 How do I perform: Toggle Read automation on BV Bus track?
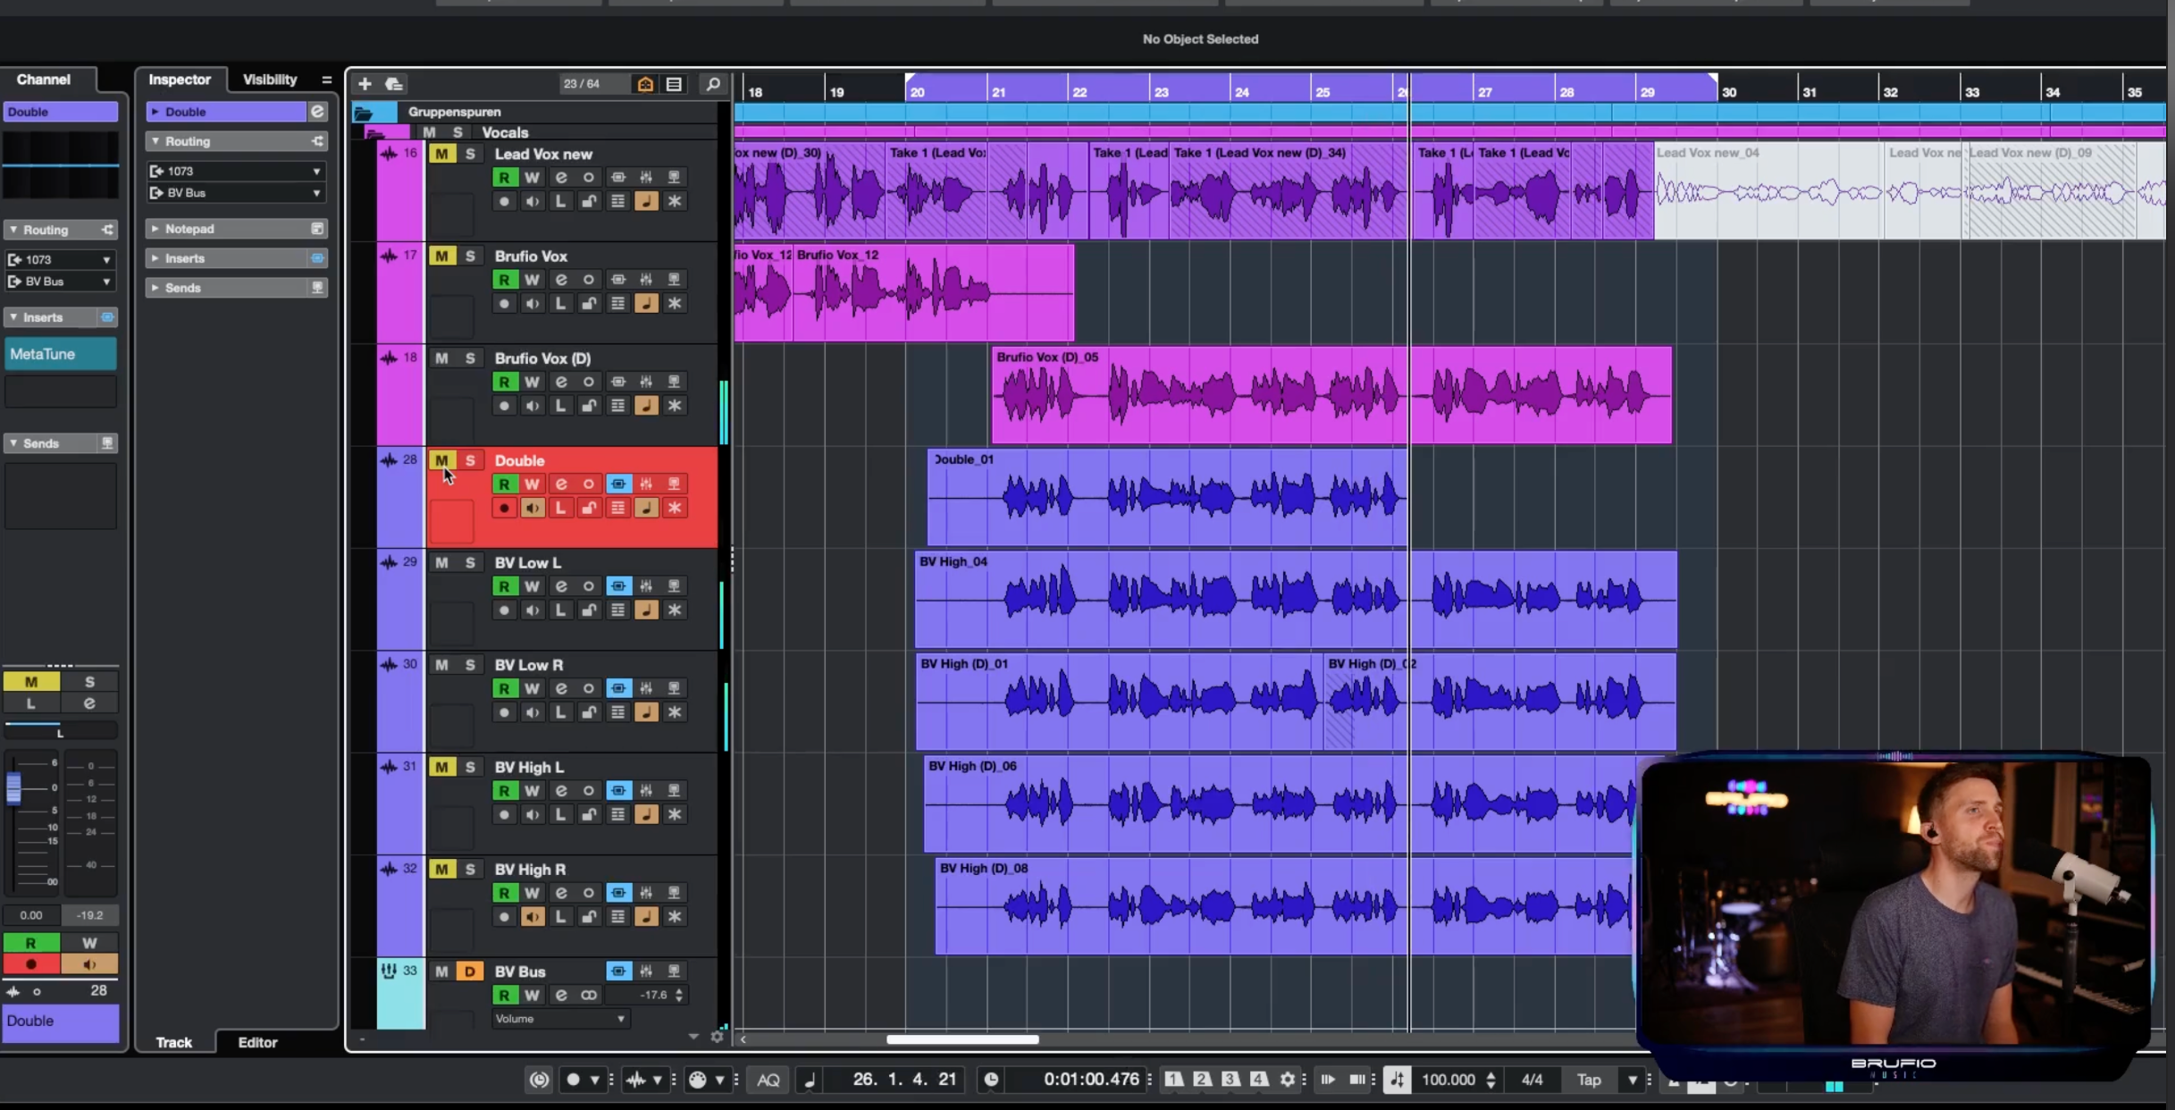click(x=504, y=995)
